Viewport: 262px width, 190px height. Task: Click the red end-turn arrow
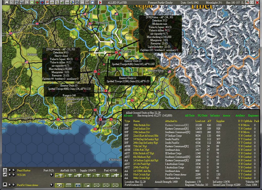100,3
